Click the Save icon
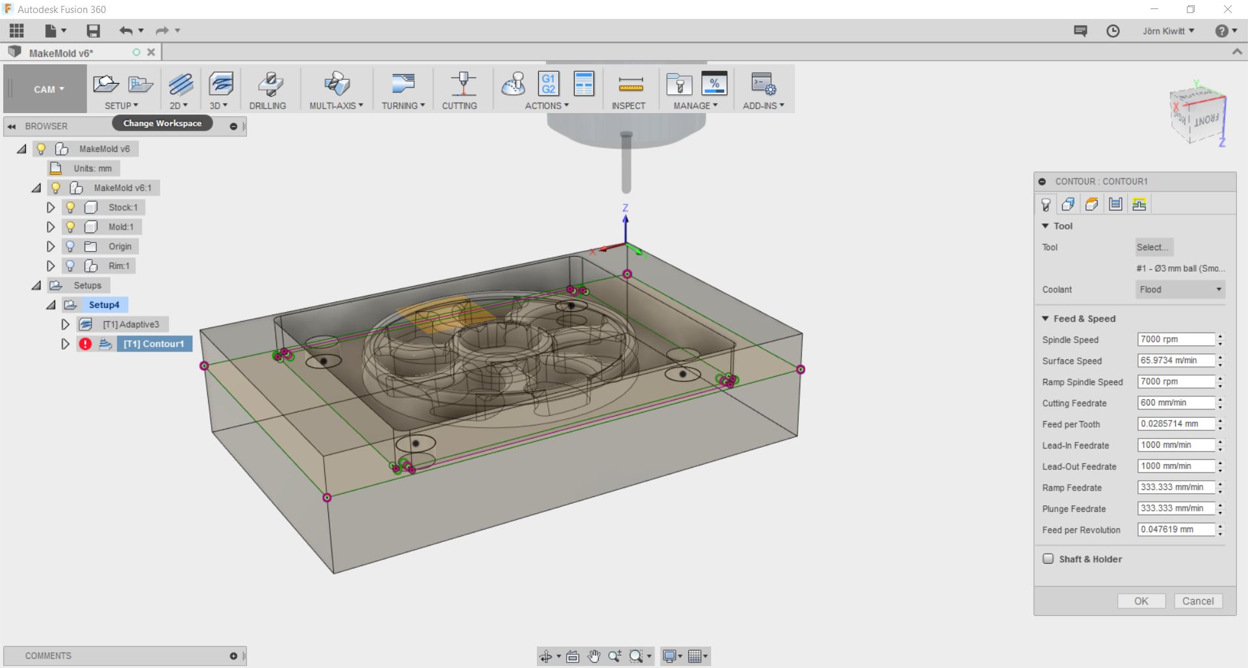 click(94, 31)
